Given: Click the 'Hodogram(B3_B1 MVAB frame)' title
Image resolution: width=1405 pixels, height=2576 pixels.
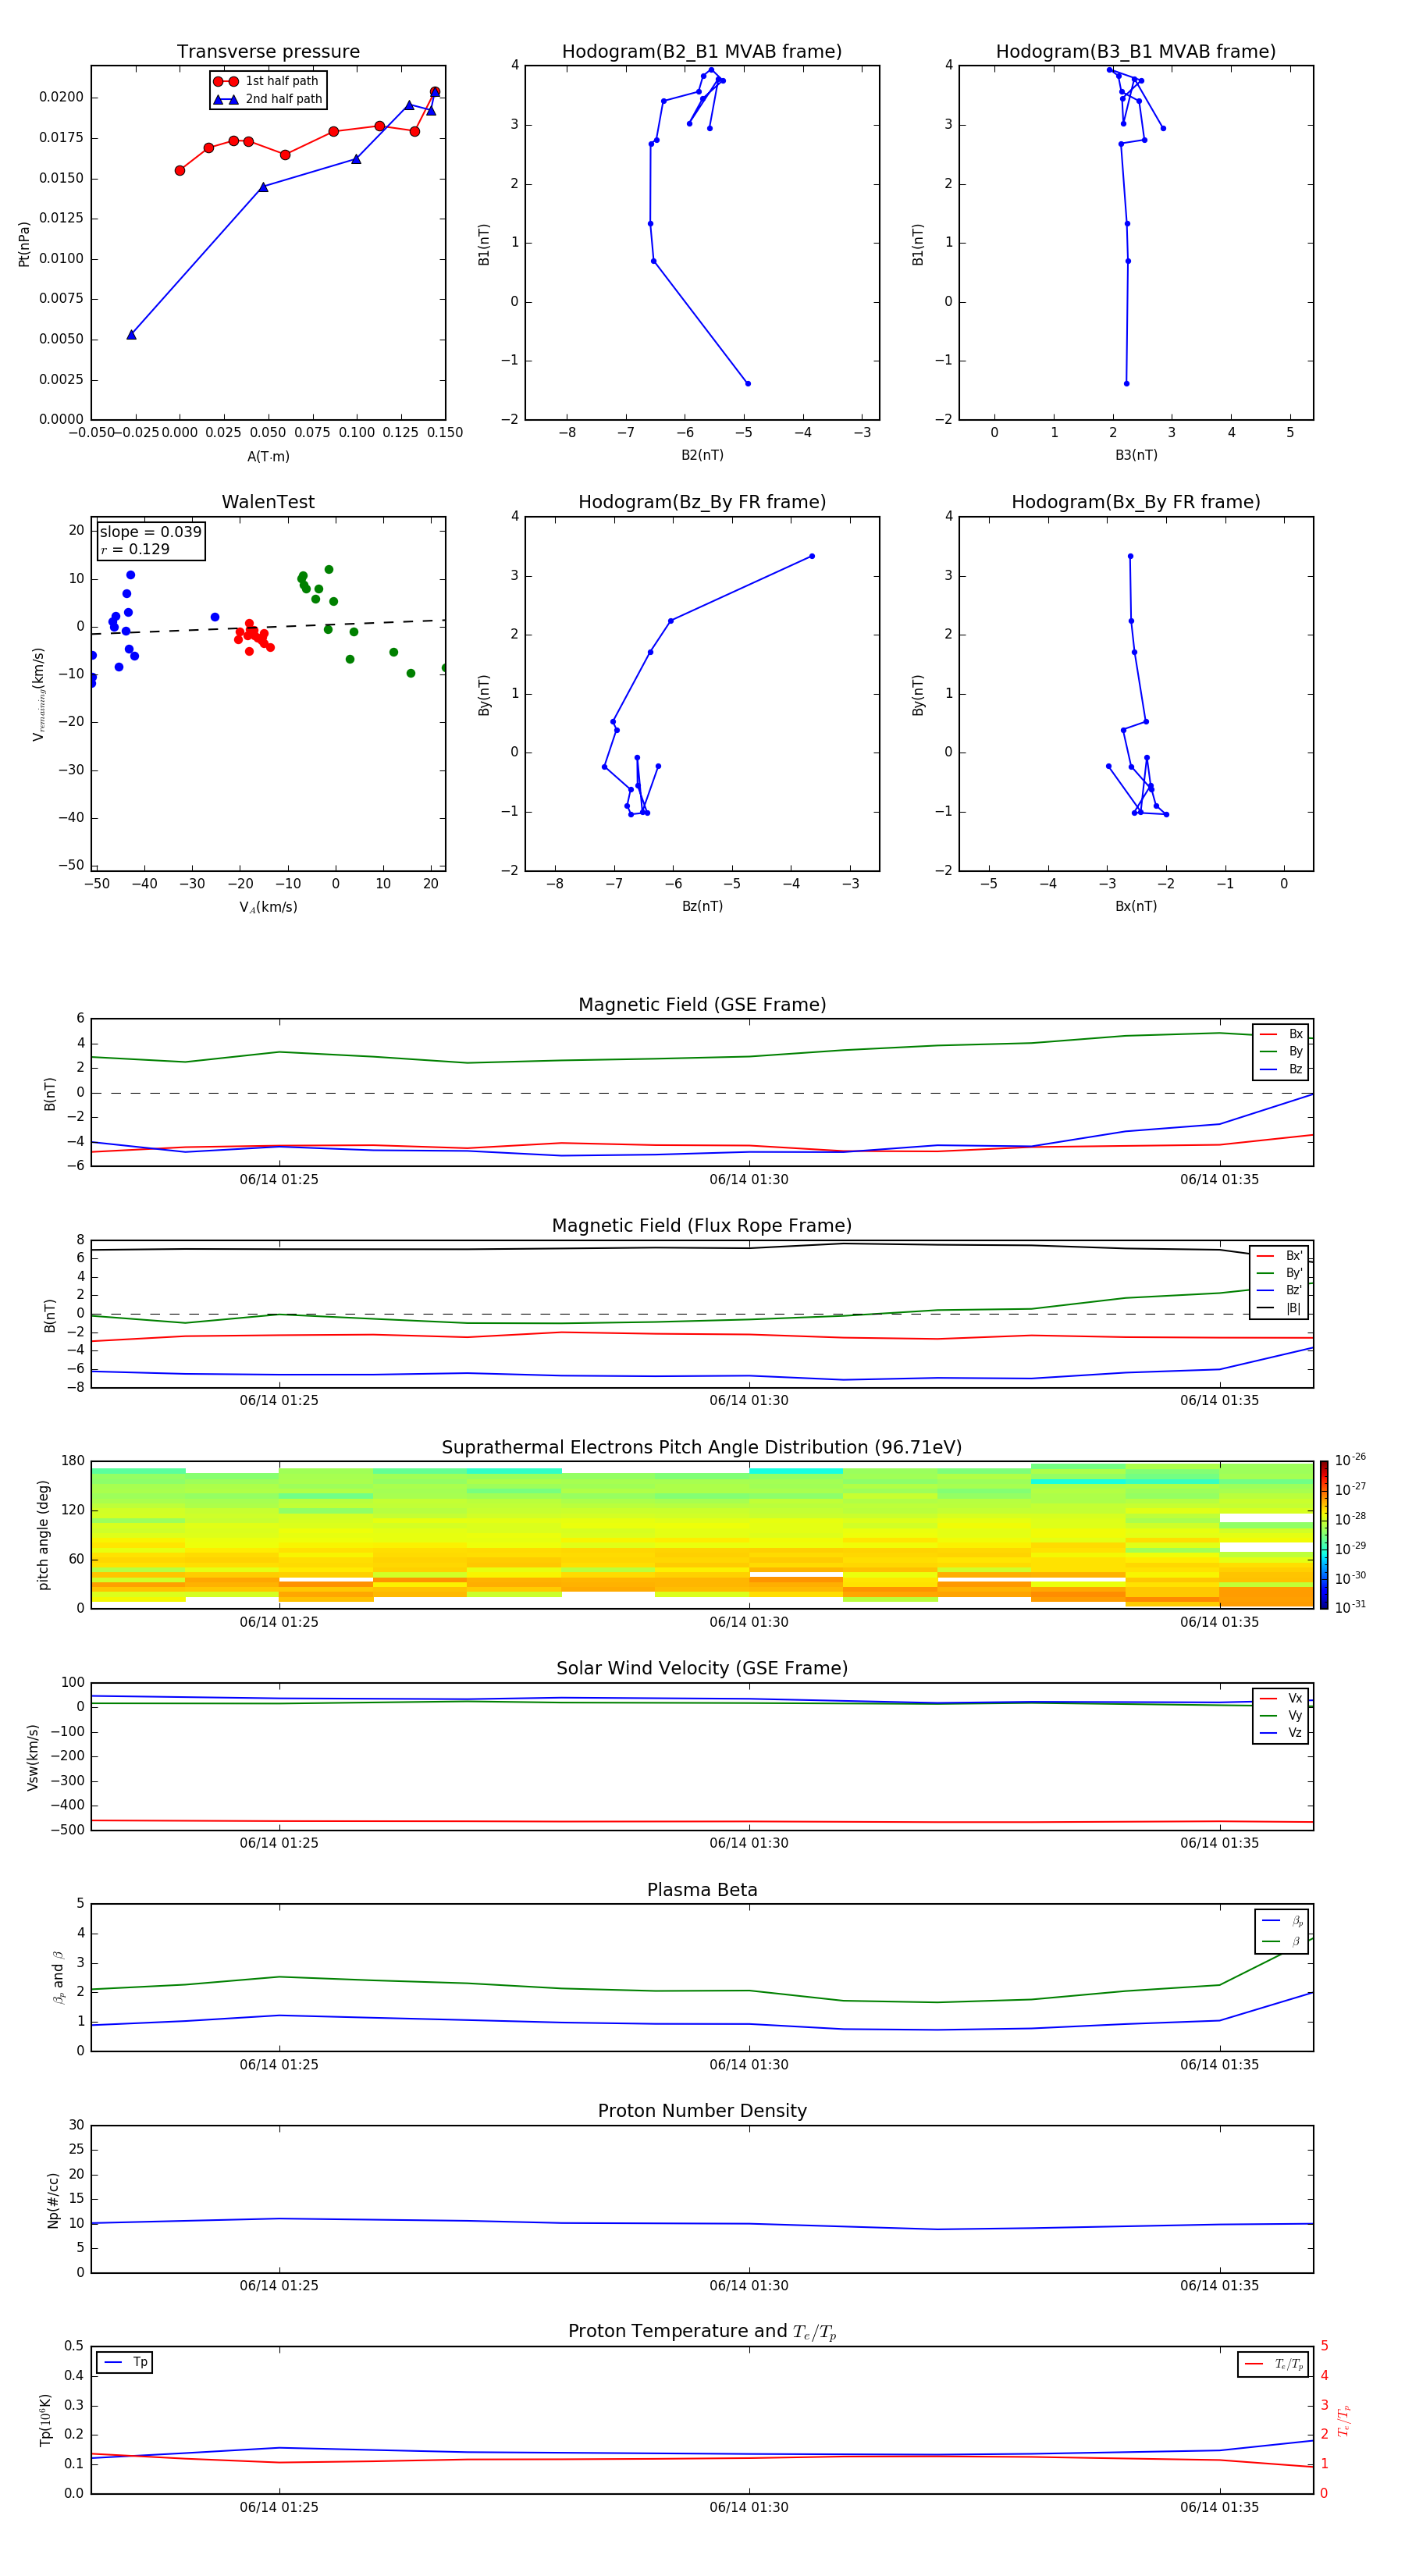Looking at the screenshot, I should tap(1136, 52).
